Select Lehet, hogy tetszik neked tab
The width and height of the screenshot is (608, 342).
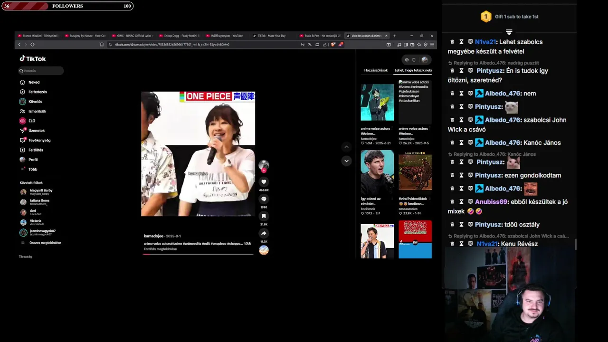(x=413, y=70)
